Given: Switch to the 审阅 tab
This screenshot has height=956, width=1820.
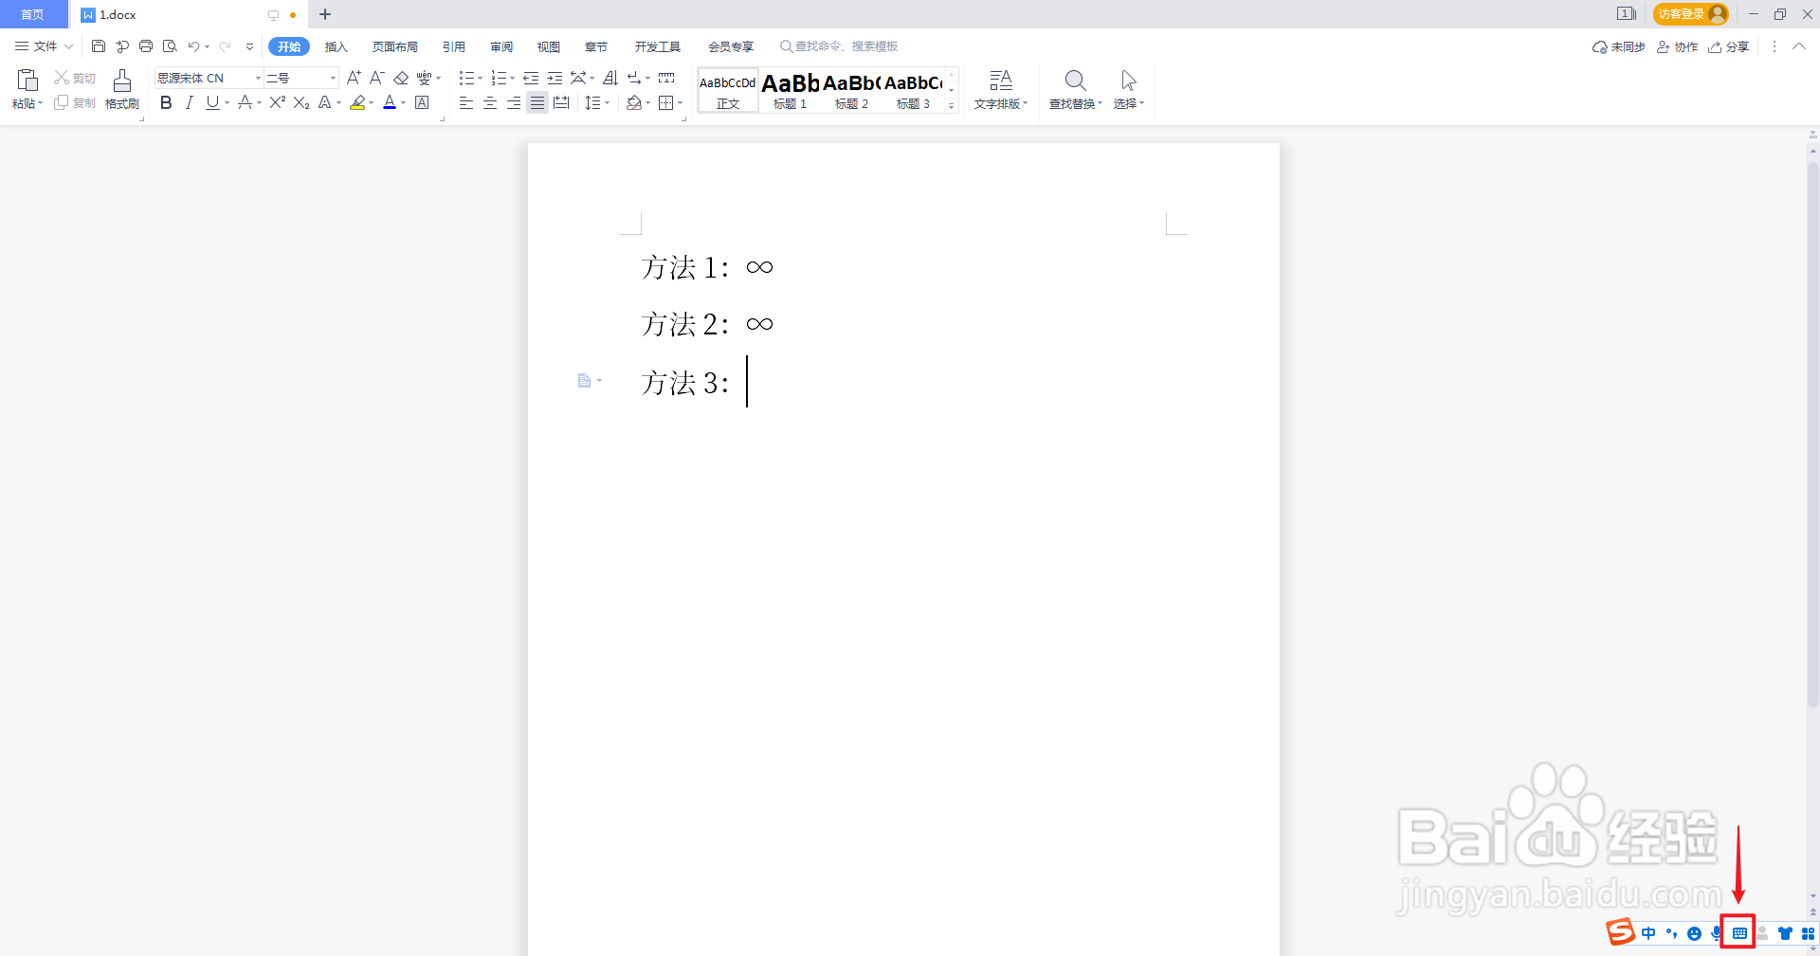Looking at the screenshot, I should pyautogui.click(x=501, y=46).
